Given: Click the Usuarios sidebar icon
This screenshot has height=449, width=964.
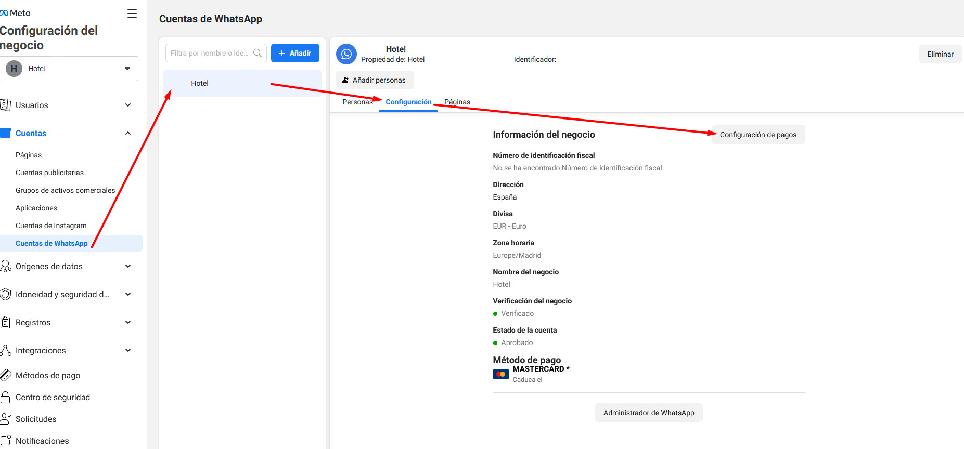Looking at the screenshot, I should point(6,105).
